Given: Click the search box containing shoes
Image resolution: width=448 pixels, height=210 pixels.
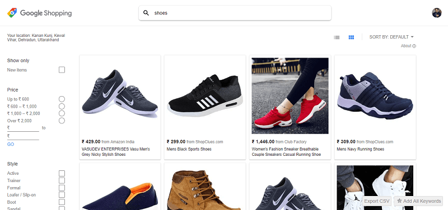Looking at the screenshot, I should pos(235,13).
